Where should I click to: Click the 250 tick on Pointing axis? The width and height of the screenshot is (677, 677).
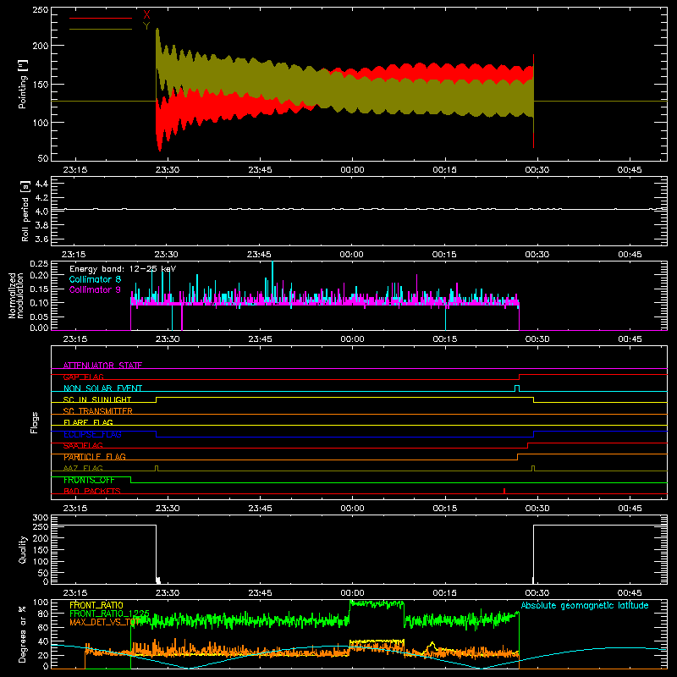pos(40,10)
